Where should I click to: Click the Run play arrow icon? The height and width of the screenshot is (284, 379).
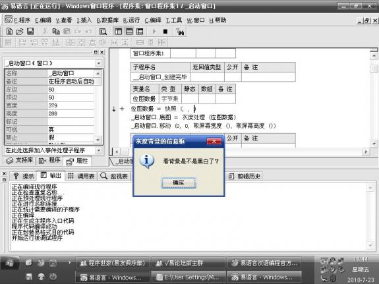154,32
